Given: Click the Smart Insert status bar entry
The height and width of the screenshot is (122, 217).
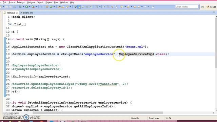Looking at the screenshot, I should point(154,118).
